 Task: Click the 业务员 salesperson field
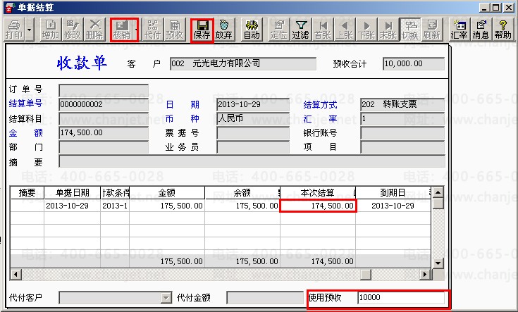[253, 147]
